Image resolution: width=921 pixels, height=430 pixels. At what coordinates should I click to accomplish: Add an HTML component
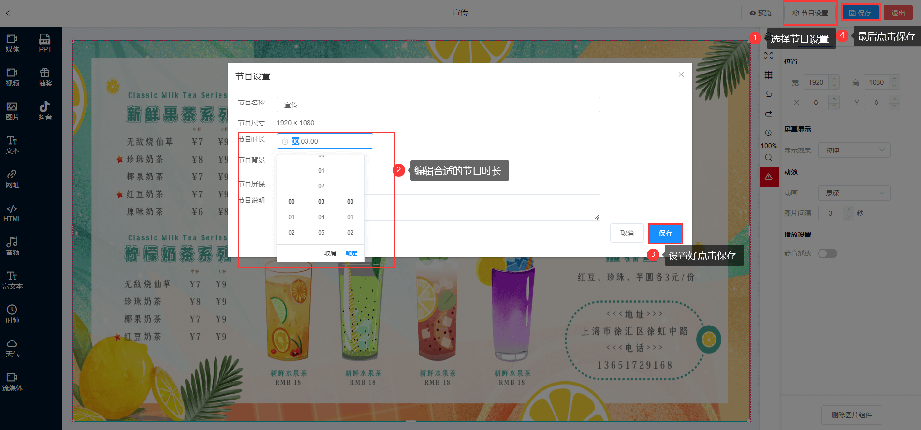(12, 213)
